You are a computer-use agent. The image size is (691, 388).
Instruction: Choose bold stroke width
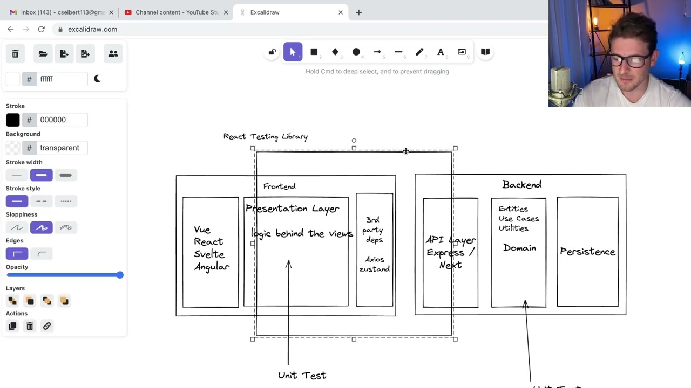42,175
